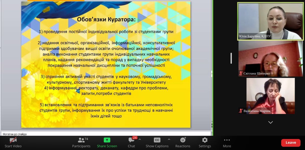Expand the caption options chevron

pyautogui.click(x=169, y=139)
